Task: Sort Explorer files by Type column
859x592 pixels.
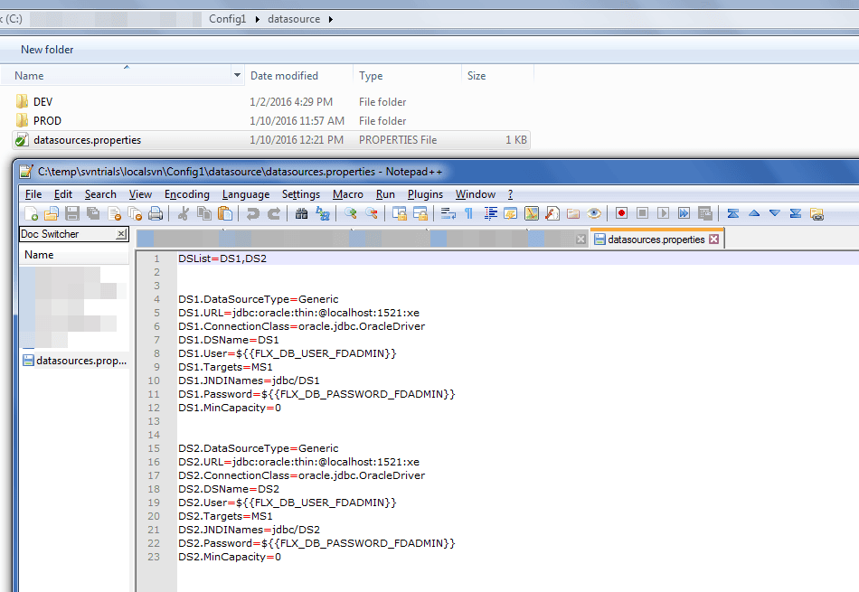Action: coord(371,76)
